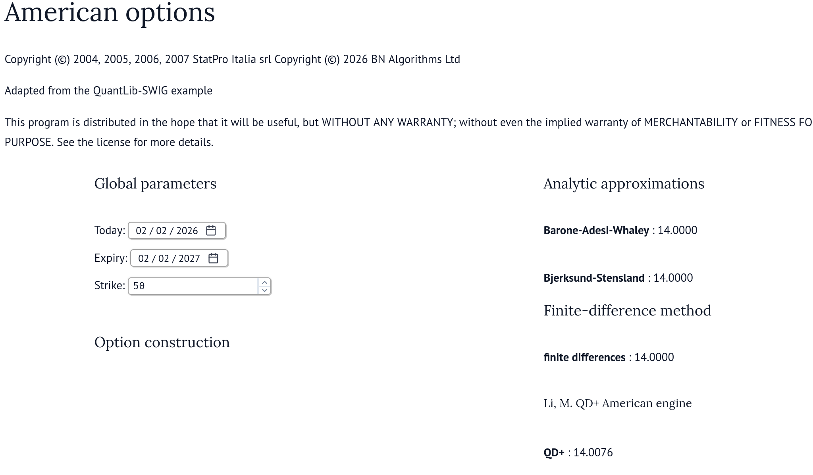Select the month in the Expiry date
This screenshot has width=813, height=475.
point(143,259)
